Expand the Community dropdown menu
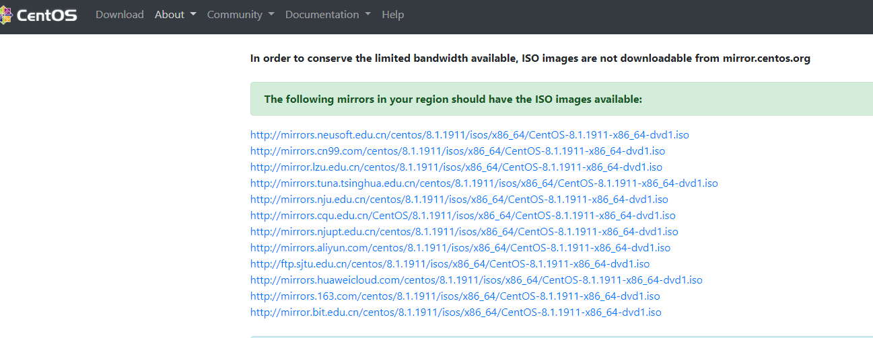Viewport: 873px width, 338px height. (240, 15)
